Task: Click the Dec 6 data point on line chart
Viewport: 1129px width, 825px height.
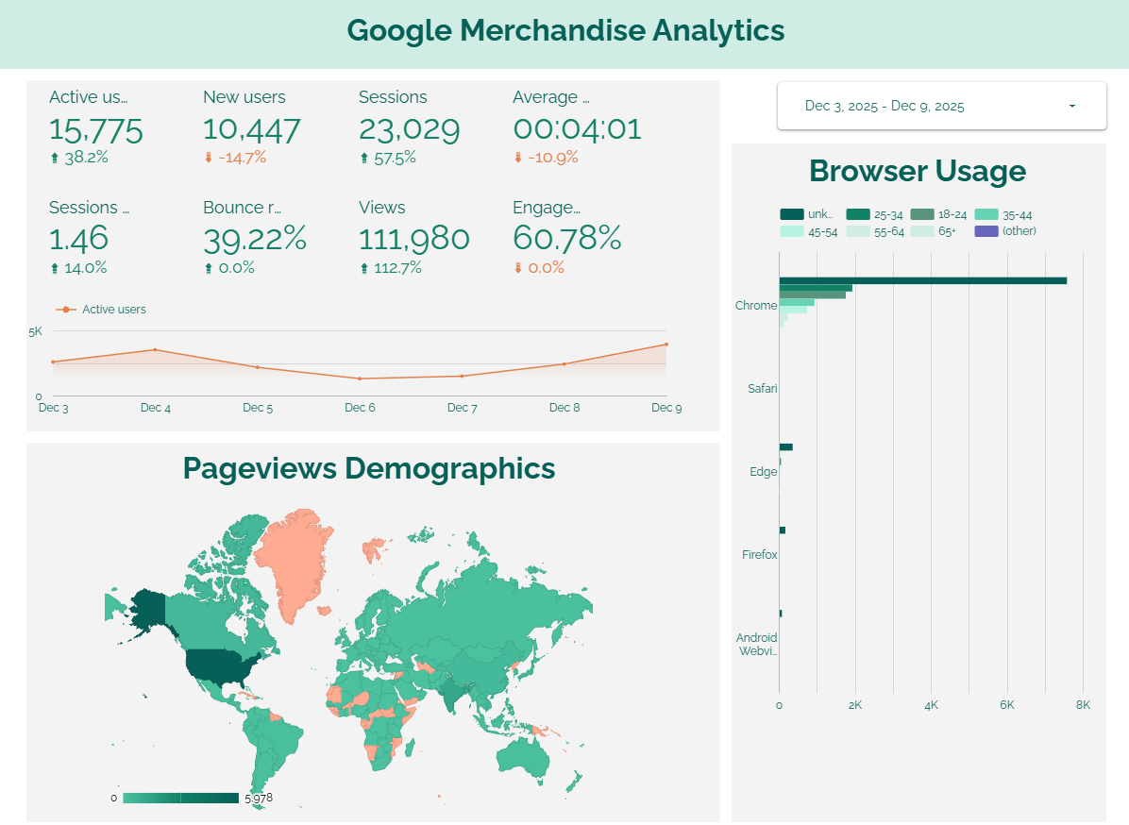Action: [x=360, y=379]
